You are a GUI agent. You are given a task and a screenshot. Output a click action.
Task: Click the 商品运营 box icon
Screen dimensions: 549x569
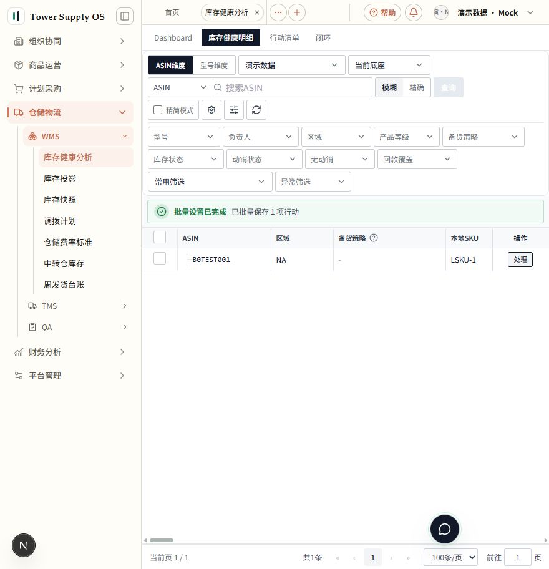[x=19, y=65]
